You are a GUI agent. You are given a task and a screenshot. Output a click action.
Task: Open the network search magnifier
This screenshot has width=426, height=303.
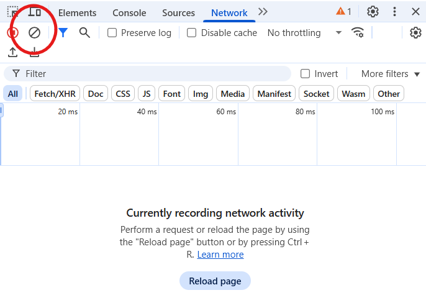(84, 33)
